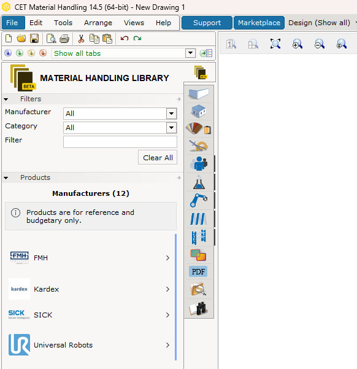Click the blue down-arrow tab icon

click(x=8, y=53)
